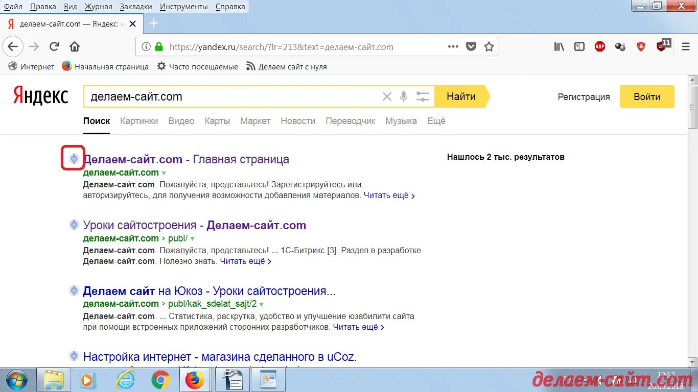Click favicon beside 'Делаем сайт на Юкоз' result
Image resolution: width=698 pixels, height=392 pixels.
74,291
